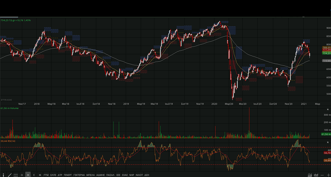Click the gray 709,49 moving average label

[326, 61]
